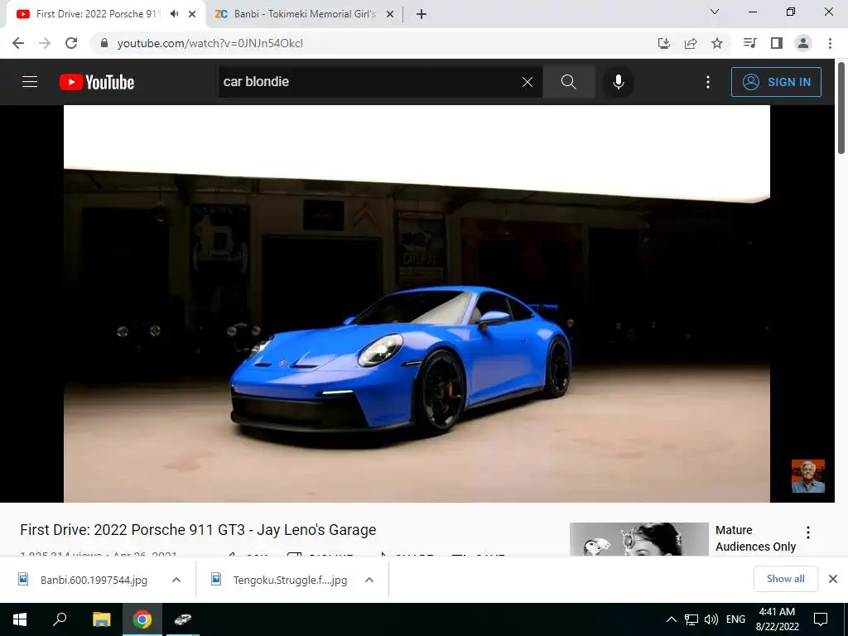This screenshot has height=636, width=848.
Task: Go to YouTube home via the logo
Action: (x=97, y=82)
